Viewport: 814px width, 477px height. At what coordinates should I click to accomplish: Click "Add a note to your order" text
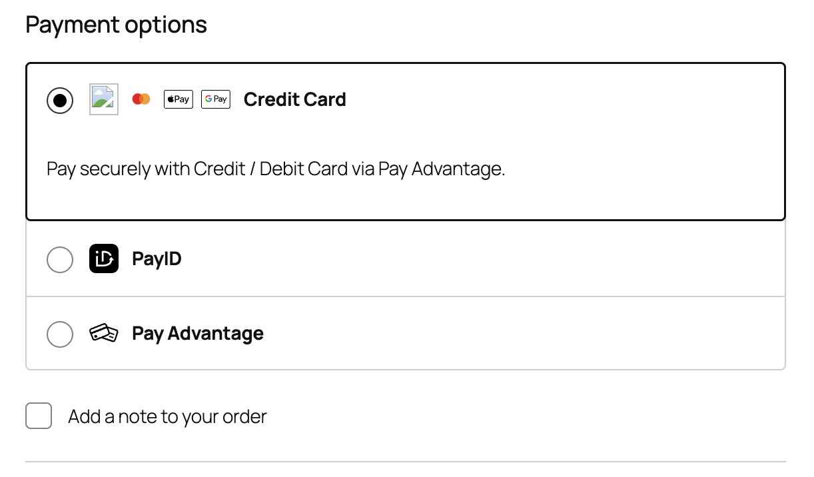pos(167,417)
